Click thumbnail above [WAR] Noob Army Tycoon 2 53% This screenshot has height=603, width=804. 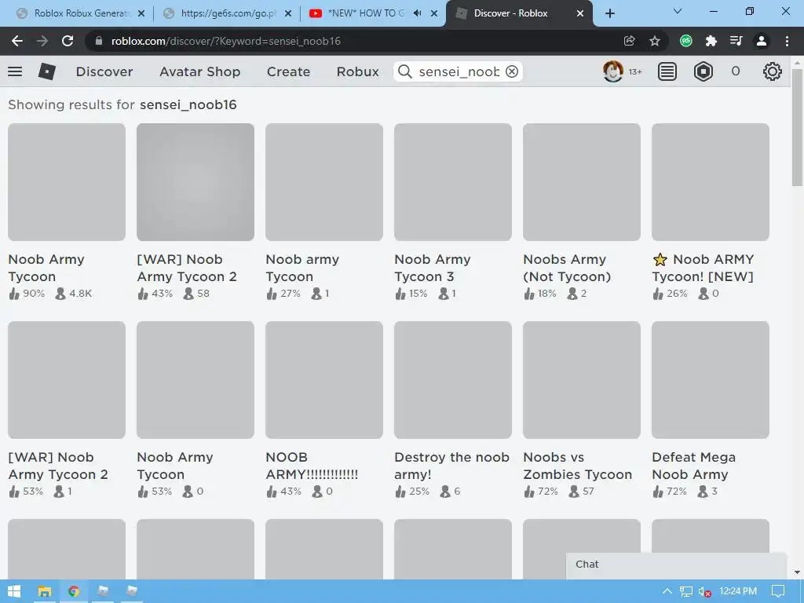[x=67, y=380]
